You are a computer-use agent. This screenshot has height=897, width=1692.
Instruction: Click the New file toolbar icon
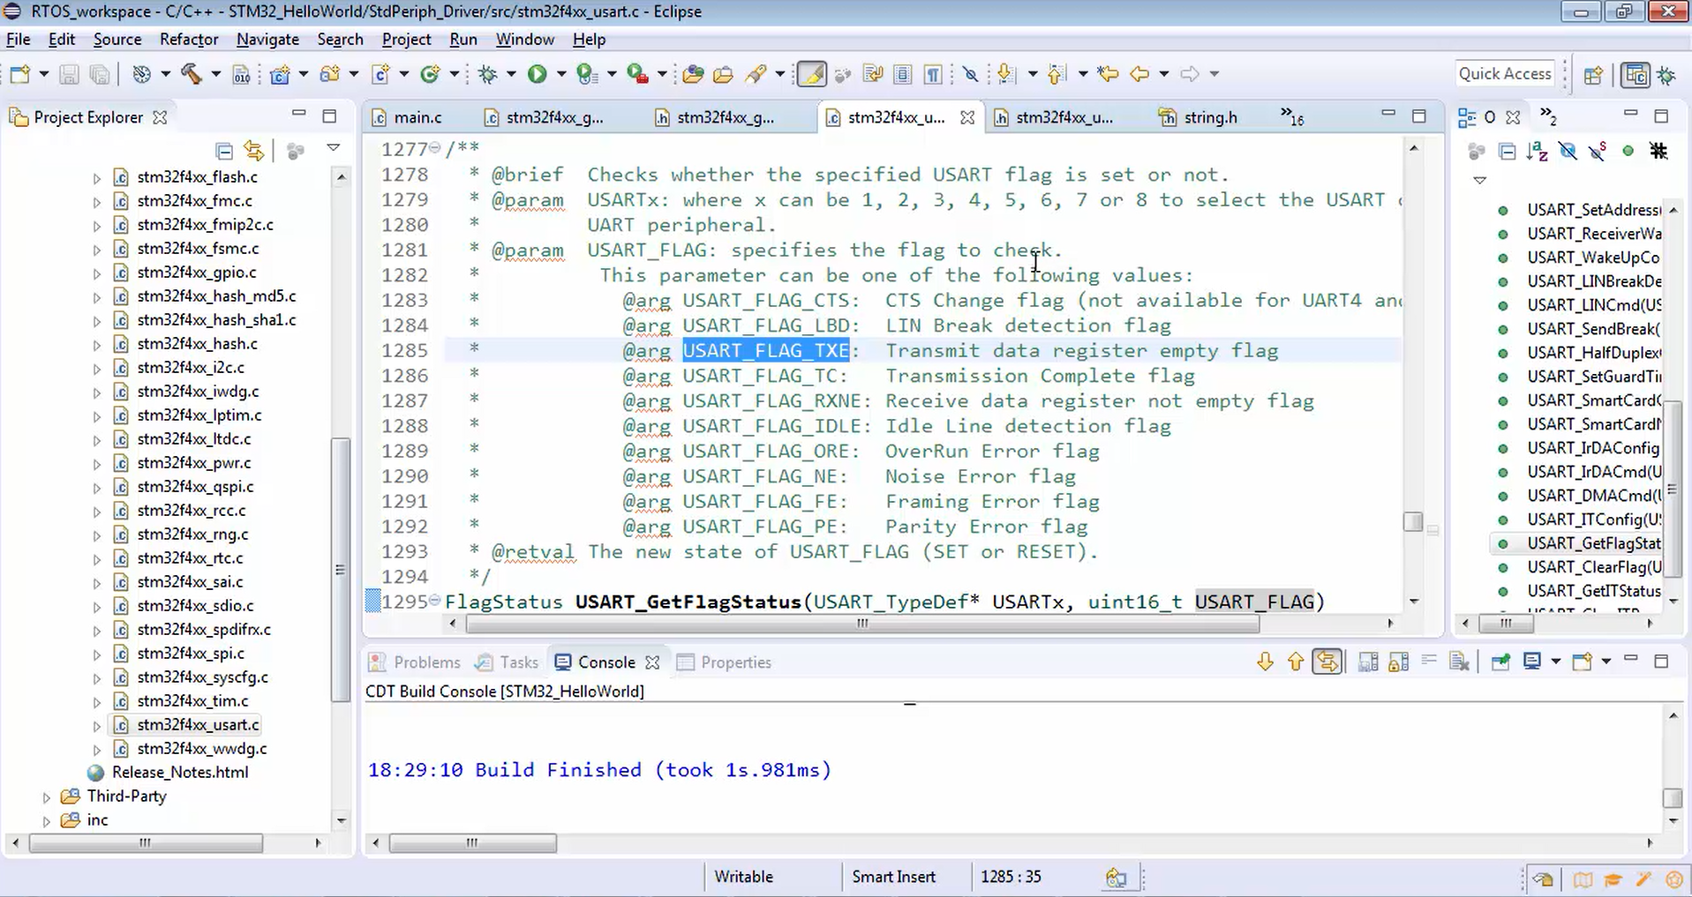pyautogui.click(x=19, y=74)
